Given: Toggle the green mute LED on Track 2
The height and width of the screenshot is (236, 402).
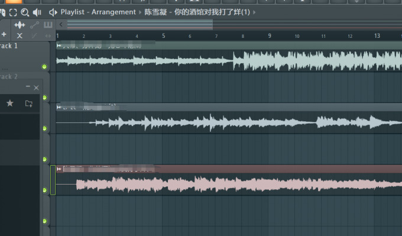Looking at the screenshot, I should (44, 98).
